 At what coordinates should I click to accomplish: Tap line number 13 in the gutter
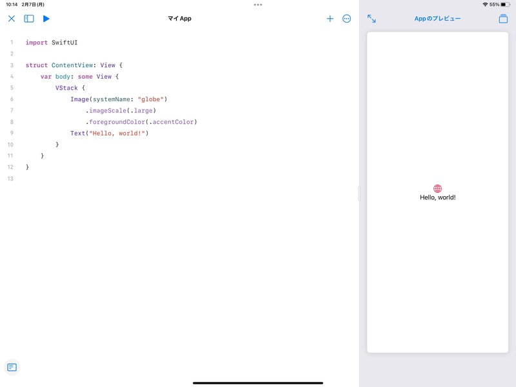tap(10, 179)
